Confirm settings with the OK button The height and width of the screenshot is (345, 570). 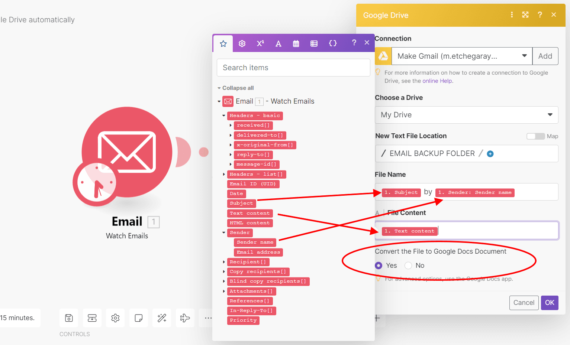click(550, 303)
